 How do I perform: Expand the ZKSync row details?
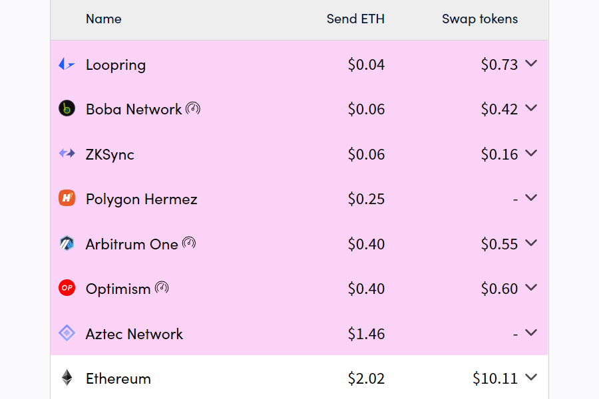531,153
